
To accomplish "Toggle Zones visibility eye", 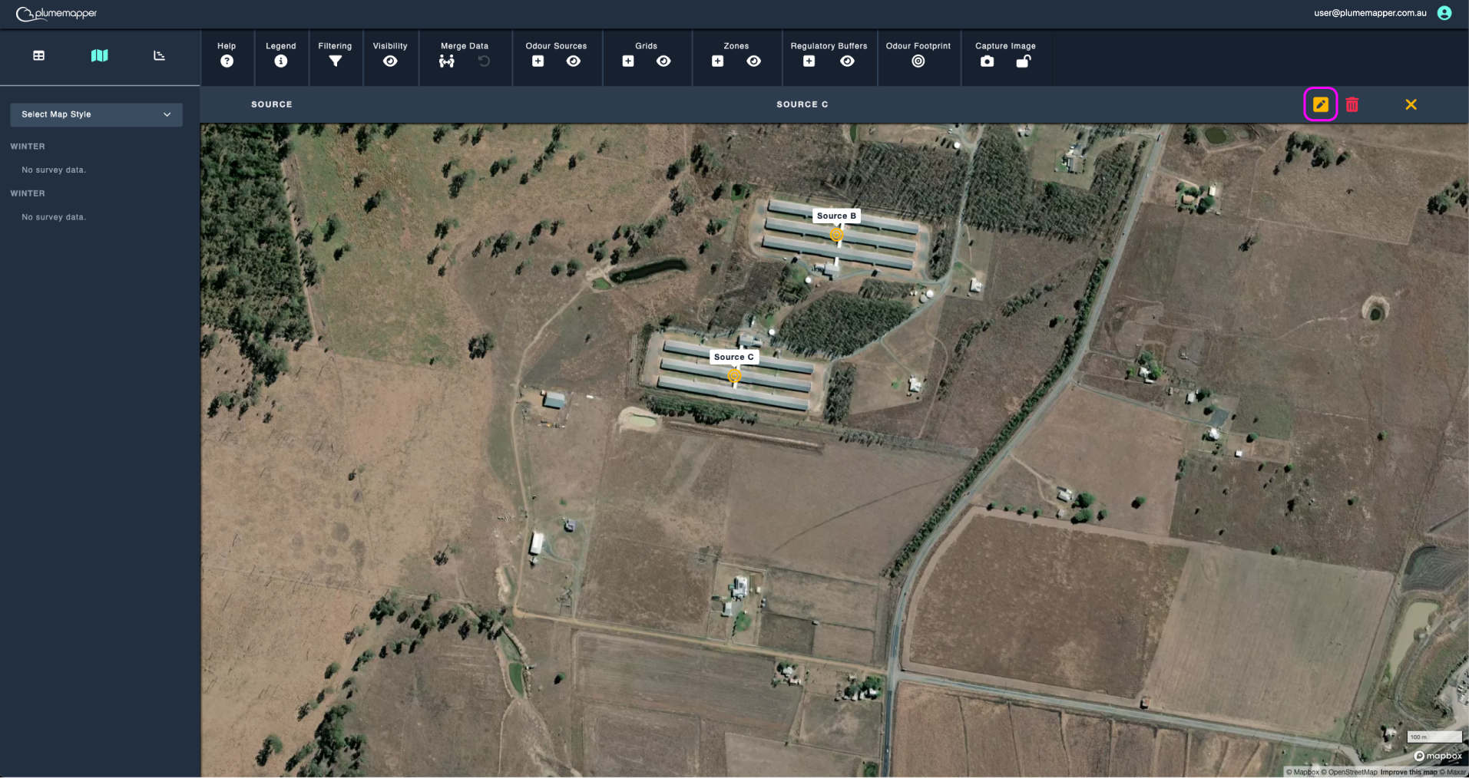I will (x=754, y=61).
